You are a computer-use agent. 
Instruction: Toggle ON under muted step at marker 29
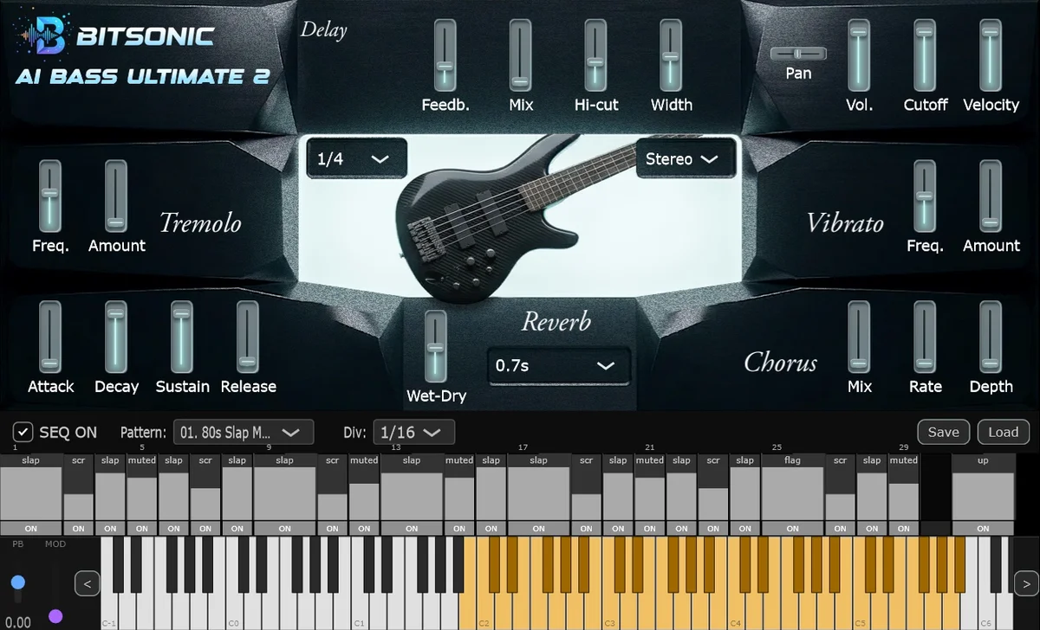point(903,528)
